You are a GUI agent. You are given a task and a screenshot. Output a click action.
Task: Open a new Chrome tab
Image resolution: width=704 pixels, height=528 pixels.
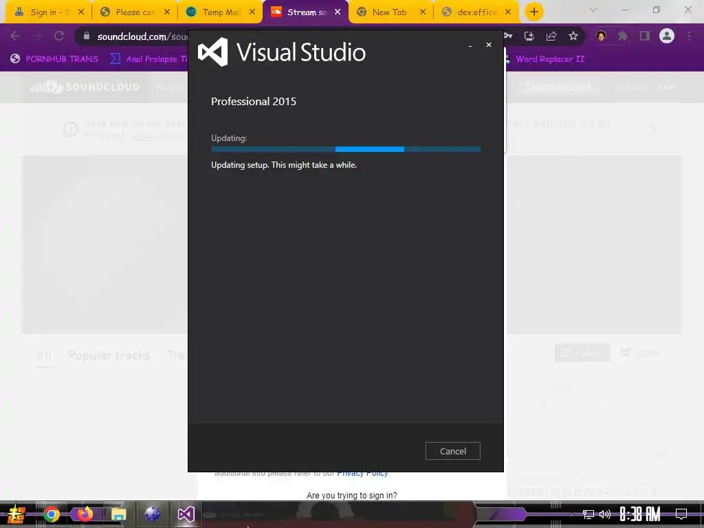click(x=533, y=12)
